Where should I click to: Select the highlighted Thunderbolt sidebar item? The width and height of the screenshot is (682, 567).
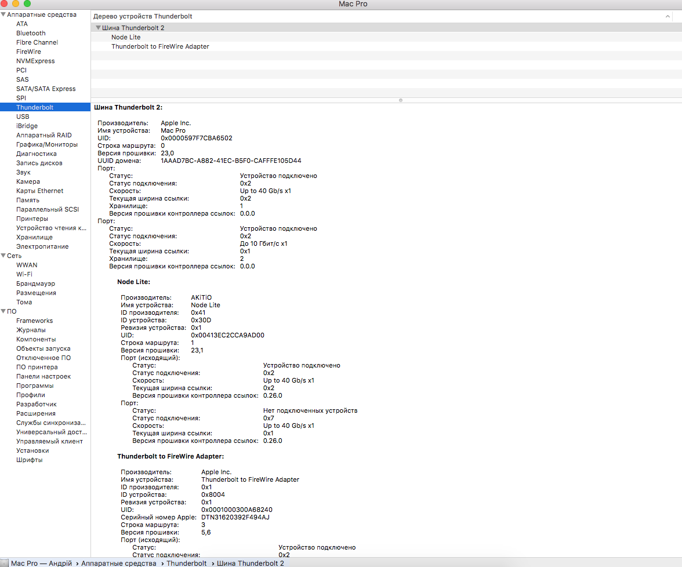coord(45,107)
